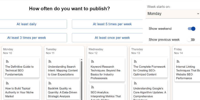Click the Monday dropdown arrow
Image resolution: width=200 pixels, height=100 pixels.
click(x=198, y=14)
